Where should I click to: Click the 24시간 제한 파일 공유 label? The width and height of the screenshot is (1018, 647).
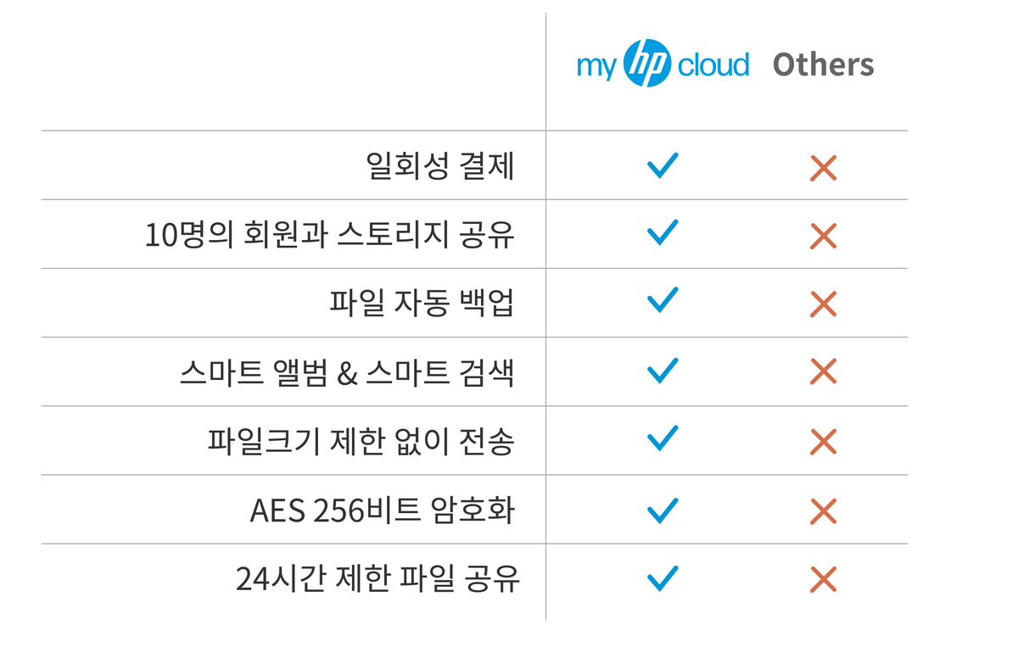pos(377,580)
